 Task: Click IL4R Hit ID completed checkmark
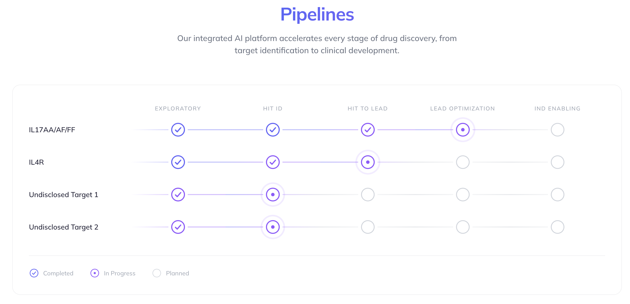pos(273,162)
